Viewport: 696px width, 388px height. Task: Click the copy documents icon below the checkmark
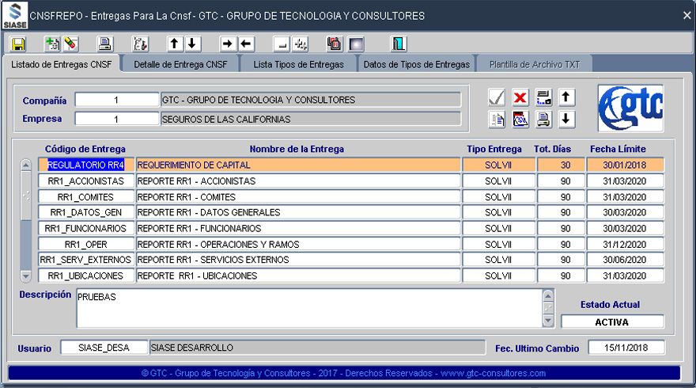click(x=497, y=120)
